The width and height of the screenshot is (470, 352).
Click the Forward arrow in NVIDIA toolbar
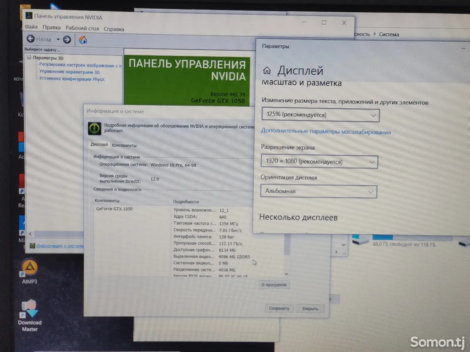(x=67, y=40)
